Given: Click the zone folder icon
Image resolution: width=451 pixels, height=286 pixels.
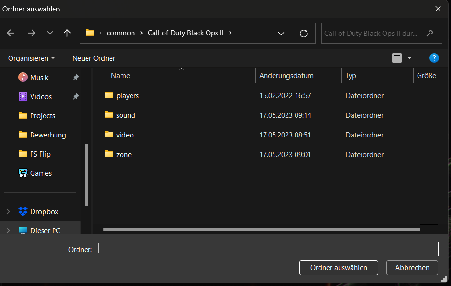Looking at the screenshot, I should tap(109, 154).
